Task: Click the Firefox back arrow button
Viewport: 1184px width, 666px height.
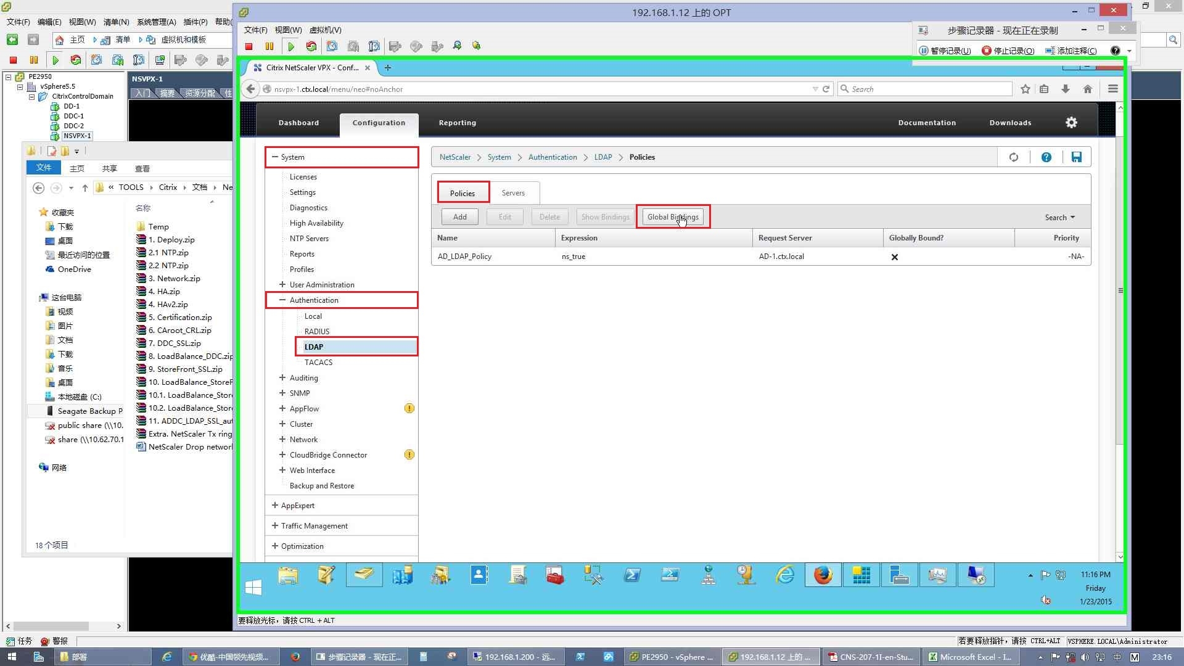Action: click(x=250, y=89)
